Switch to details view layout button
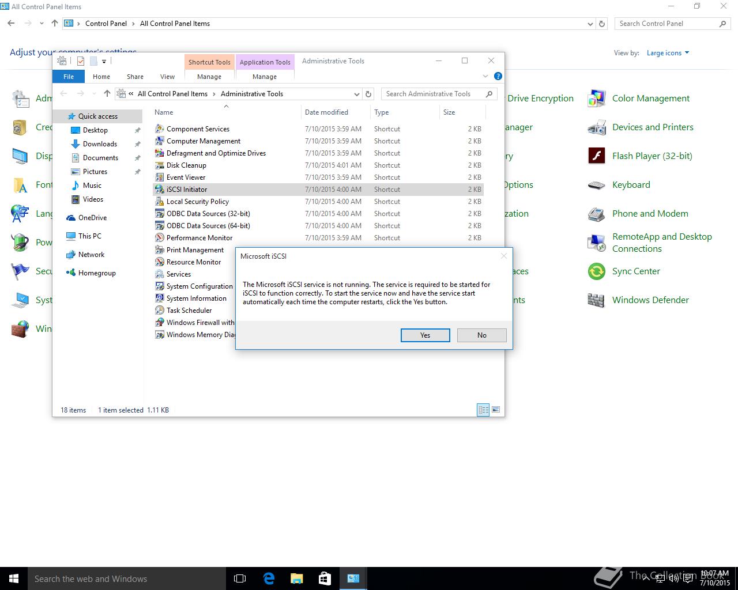 coord(483,410)
